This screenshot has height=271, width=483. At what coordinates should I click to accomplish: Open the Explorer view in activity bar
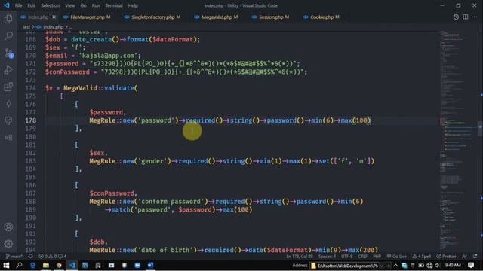tap(8, 19)
